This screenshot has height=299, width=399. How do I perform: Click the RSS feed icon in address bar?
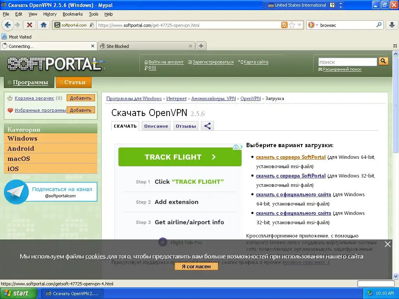pos(284,25)
